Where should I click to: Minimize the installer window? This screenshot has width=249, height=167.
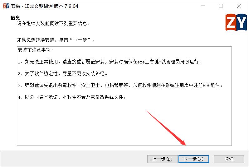tap(203, 6)
